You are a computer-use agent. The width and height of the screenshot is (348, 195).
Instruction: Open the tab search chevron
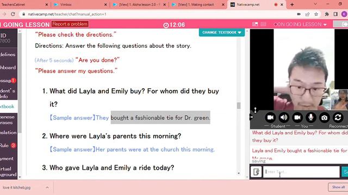click(x=315, y=4)
